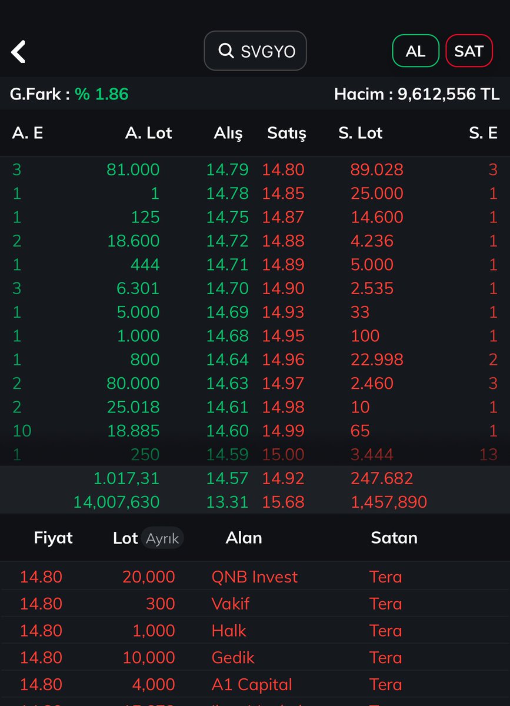Select bid lot 18.600
Screen dimensions: 510x706
pyautogui.click(x=133, y=241)
